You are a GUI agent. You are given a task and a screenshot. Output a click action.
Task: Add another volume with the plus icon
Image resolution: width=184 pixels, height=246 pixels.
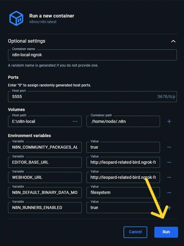point(169,121)
